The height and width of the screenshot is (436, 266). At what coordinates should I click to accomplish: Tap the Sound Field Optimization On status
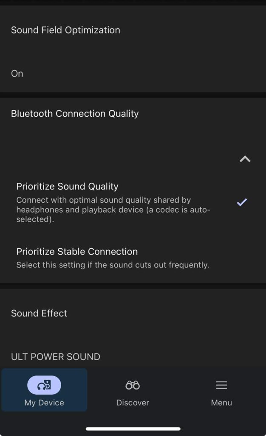pos(17,74)
